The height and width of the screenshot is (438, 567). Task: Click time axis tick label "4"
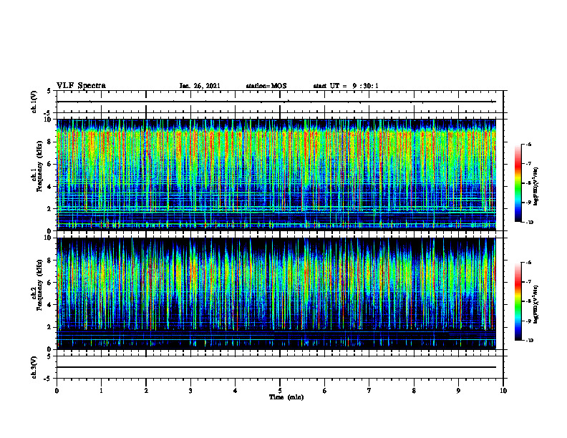(236, 391)
